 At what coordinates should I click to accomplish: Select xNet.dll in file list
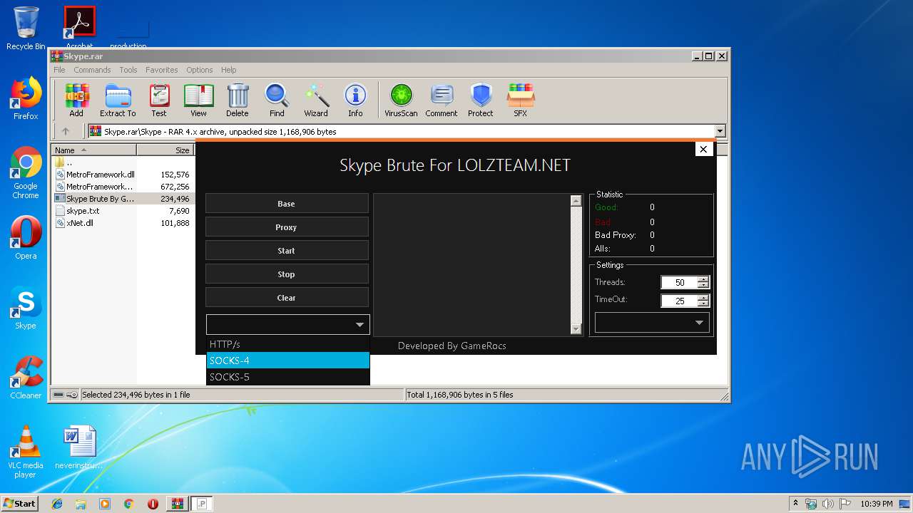coord(80,223)
